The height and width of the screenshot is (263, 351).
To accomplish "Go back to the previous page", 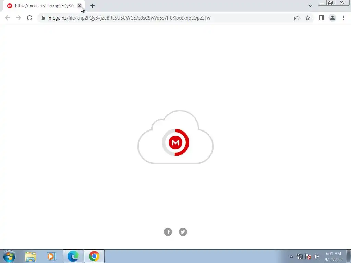I will 8,18.
